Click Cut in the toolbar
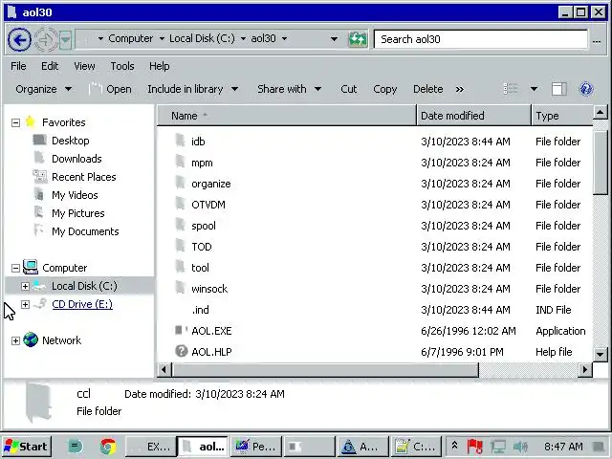 [348, 89]
